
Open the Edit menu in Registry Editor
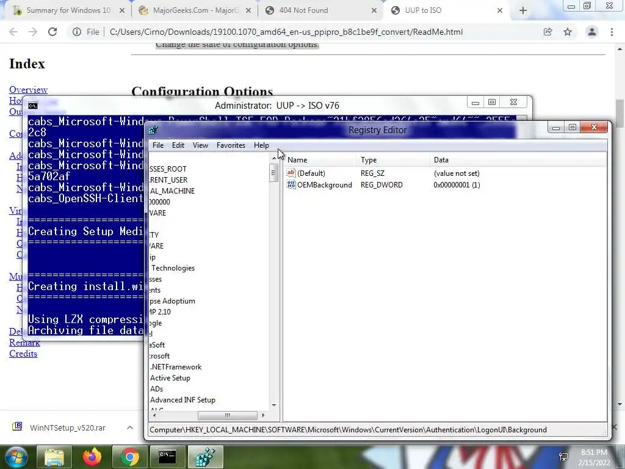click(x=178, y=145)
